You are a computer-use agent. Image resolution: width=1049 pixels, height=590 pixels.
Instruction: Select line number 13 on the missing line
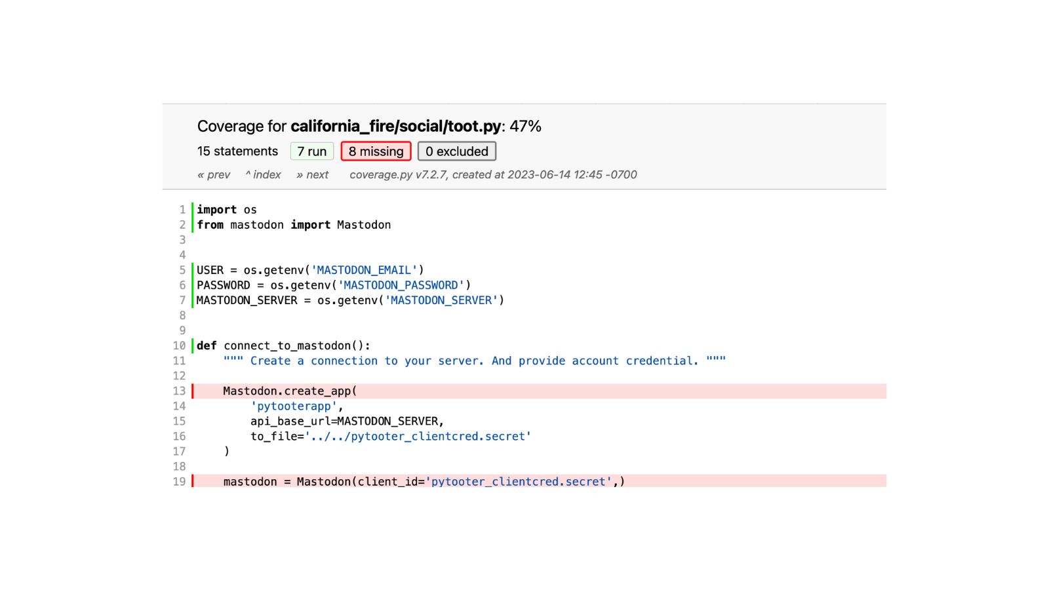(180, 391)
